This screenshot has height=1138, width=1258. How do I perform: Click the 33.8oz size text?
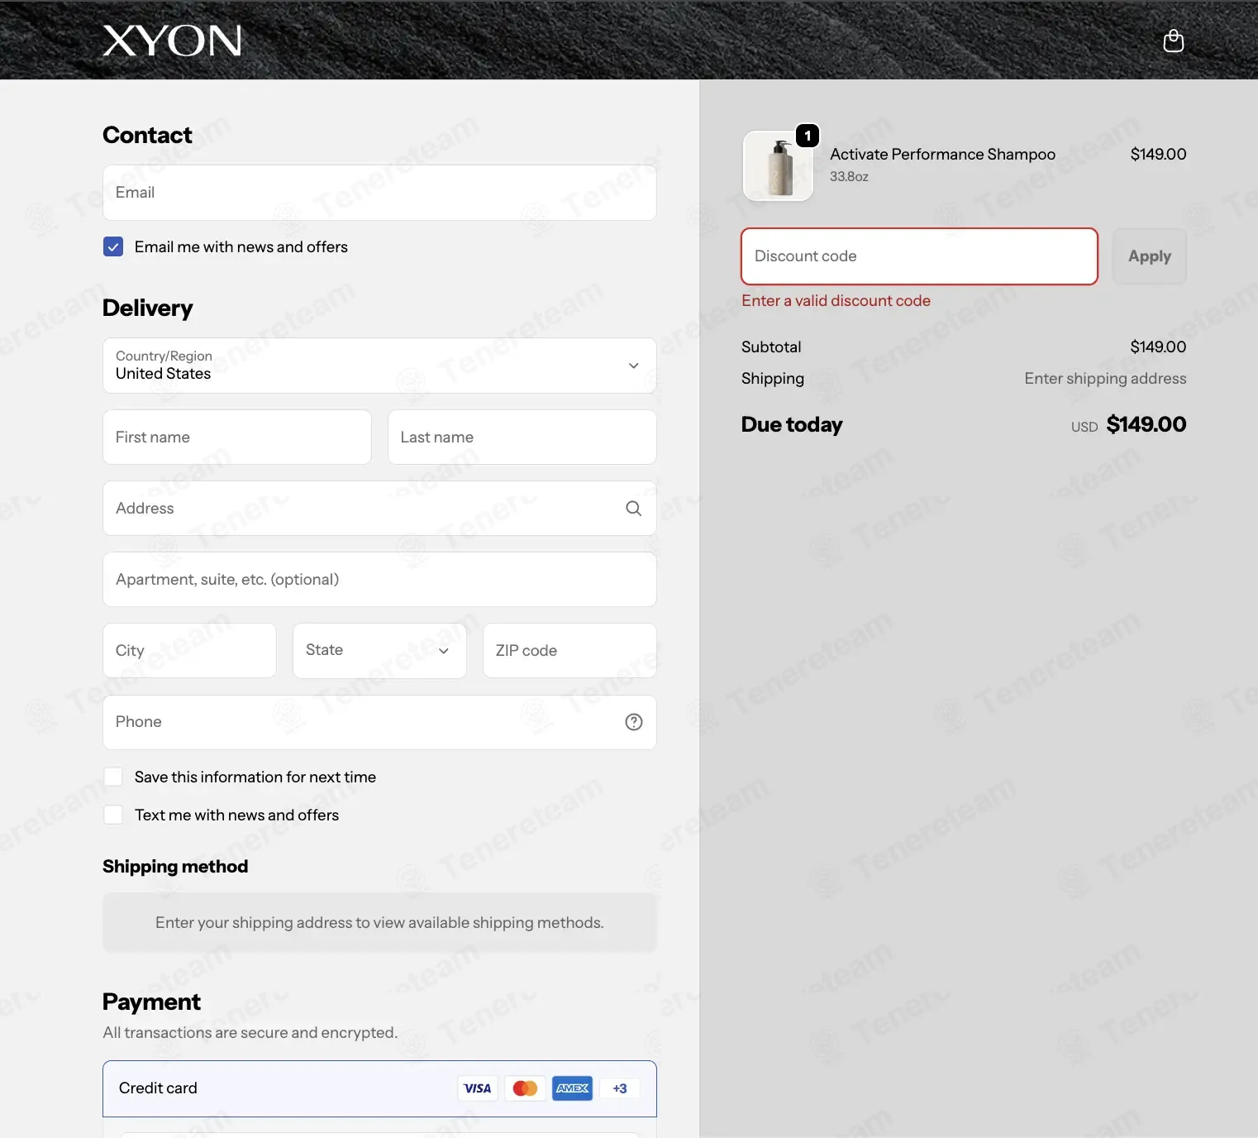(x=849, y=176)
